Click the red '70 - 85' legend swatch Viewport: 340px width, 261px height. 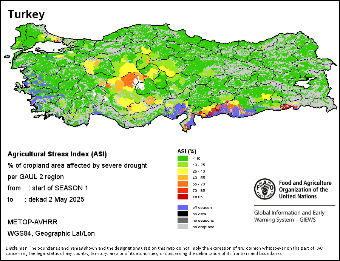[x=183, y=190]
